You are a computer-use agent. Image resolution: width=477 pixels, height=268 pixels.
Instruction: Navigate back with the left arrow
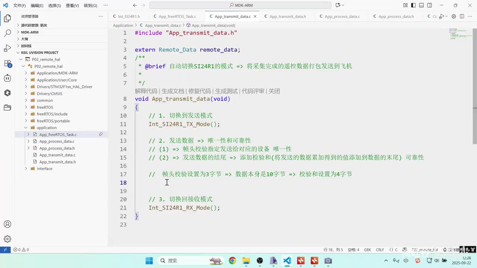pyautogui.click(x=135, y=5)
